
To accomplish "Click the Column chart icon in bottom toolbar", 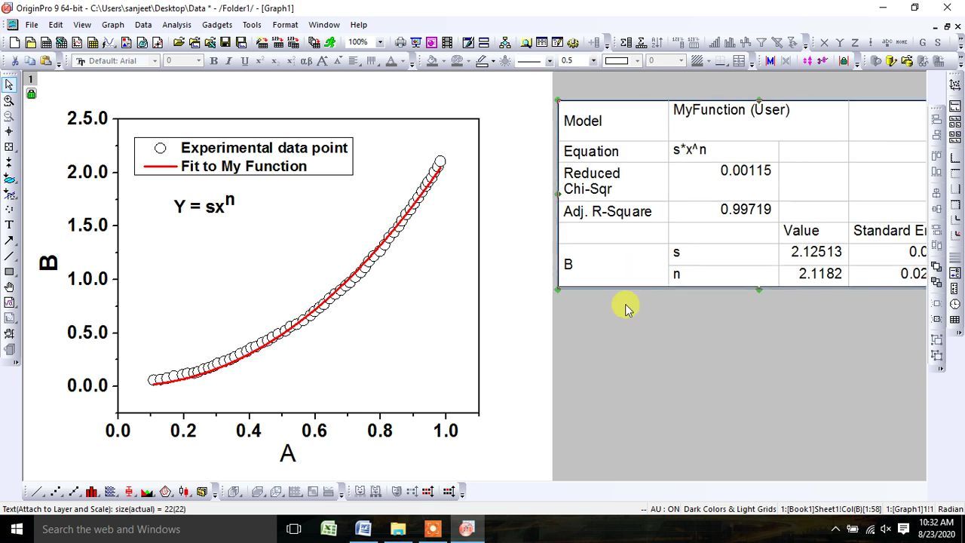I will click(x=91, y=492).
